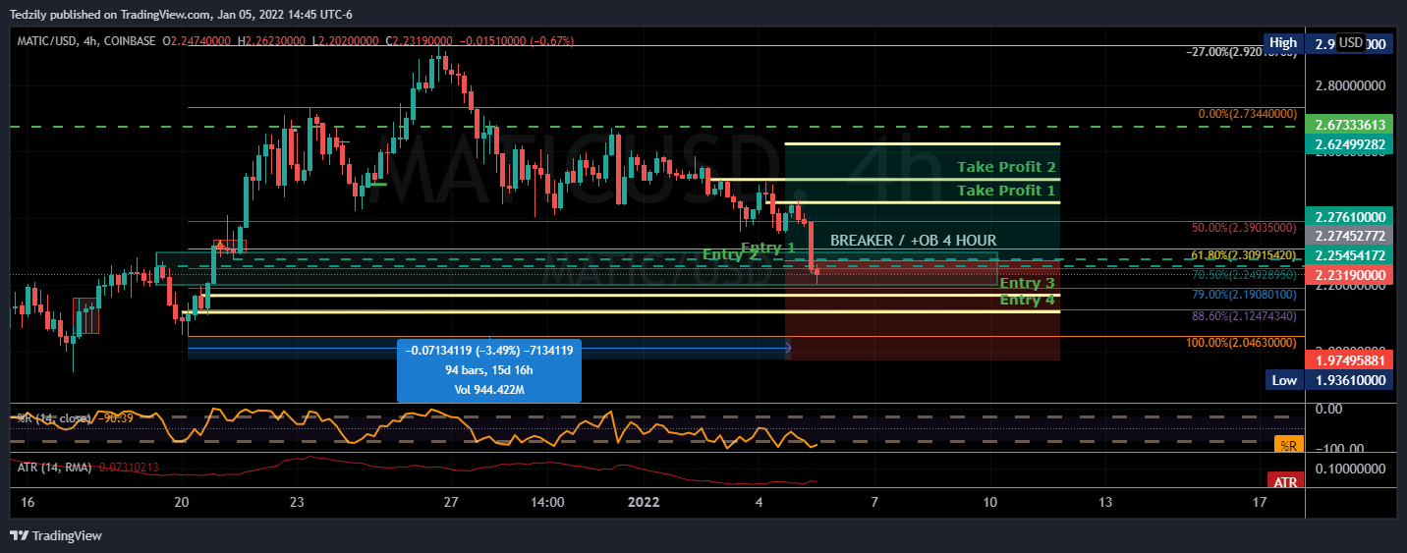Select the 'Entry 1' chart label
The width and height of the screenshot is (1407, 553).
point(767,248)
